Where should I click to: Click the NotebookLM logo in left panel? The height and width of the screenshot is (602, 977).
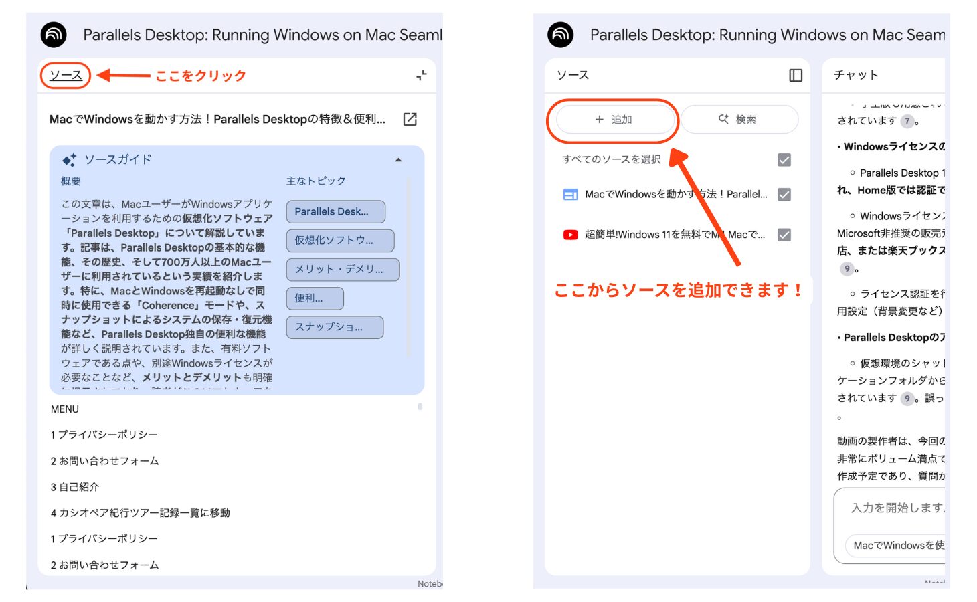pos(54,35)
